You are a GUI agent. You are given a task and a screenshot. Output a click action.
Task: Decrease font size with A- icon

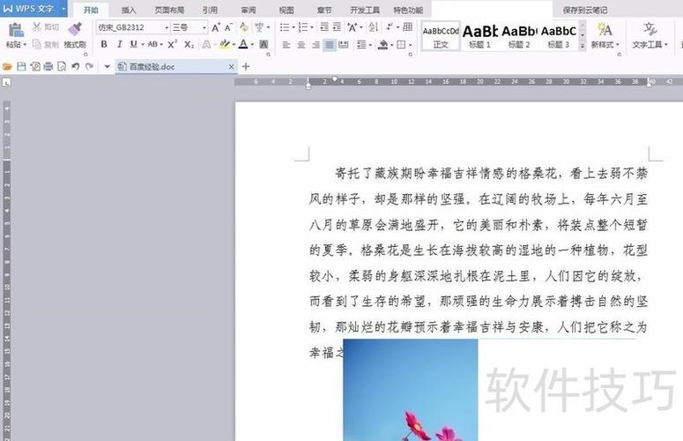point(228,27)
